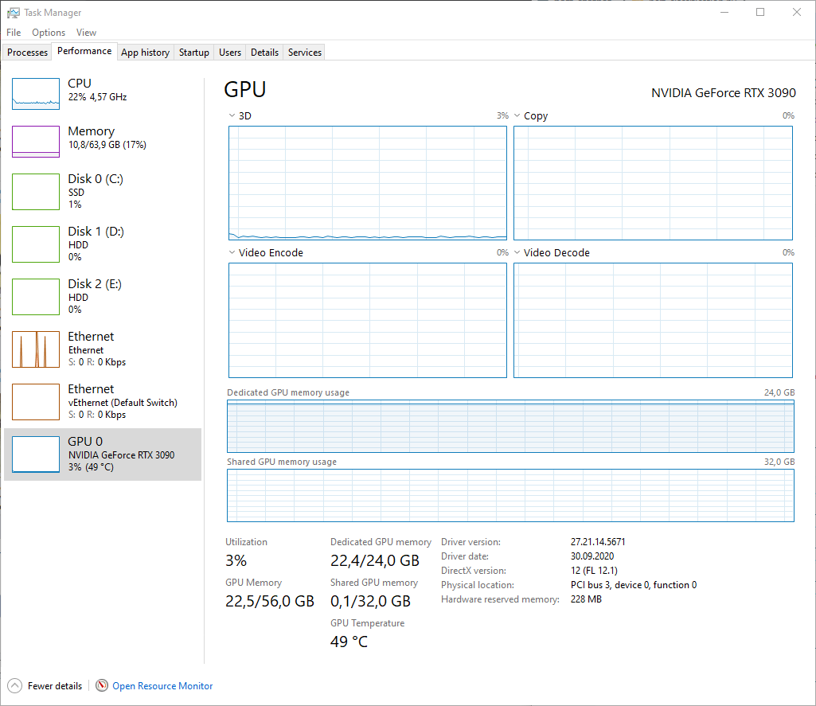Select the CPU usage mini graph
816x706 pixels.
[x=36, y=94]
